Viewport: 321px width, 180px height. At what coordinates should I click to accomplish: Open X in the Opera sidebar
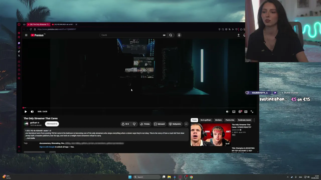pos(19,55)
